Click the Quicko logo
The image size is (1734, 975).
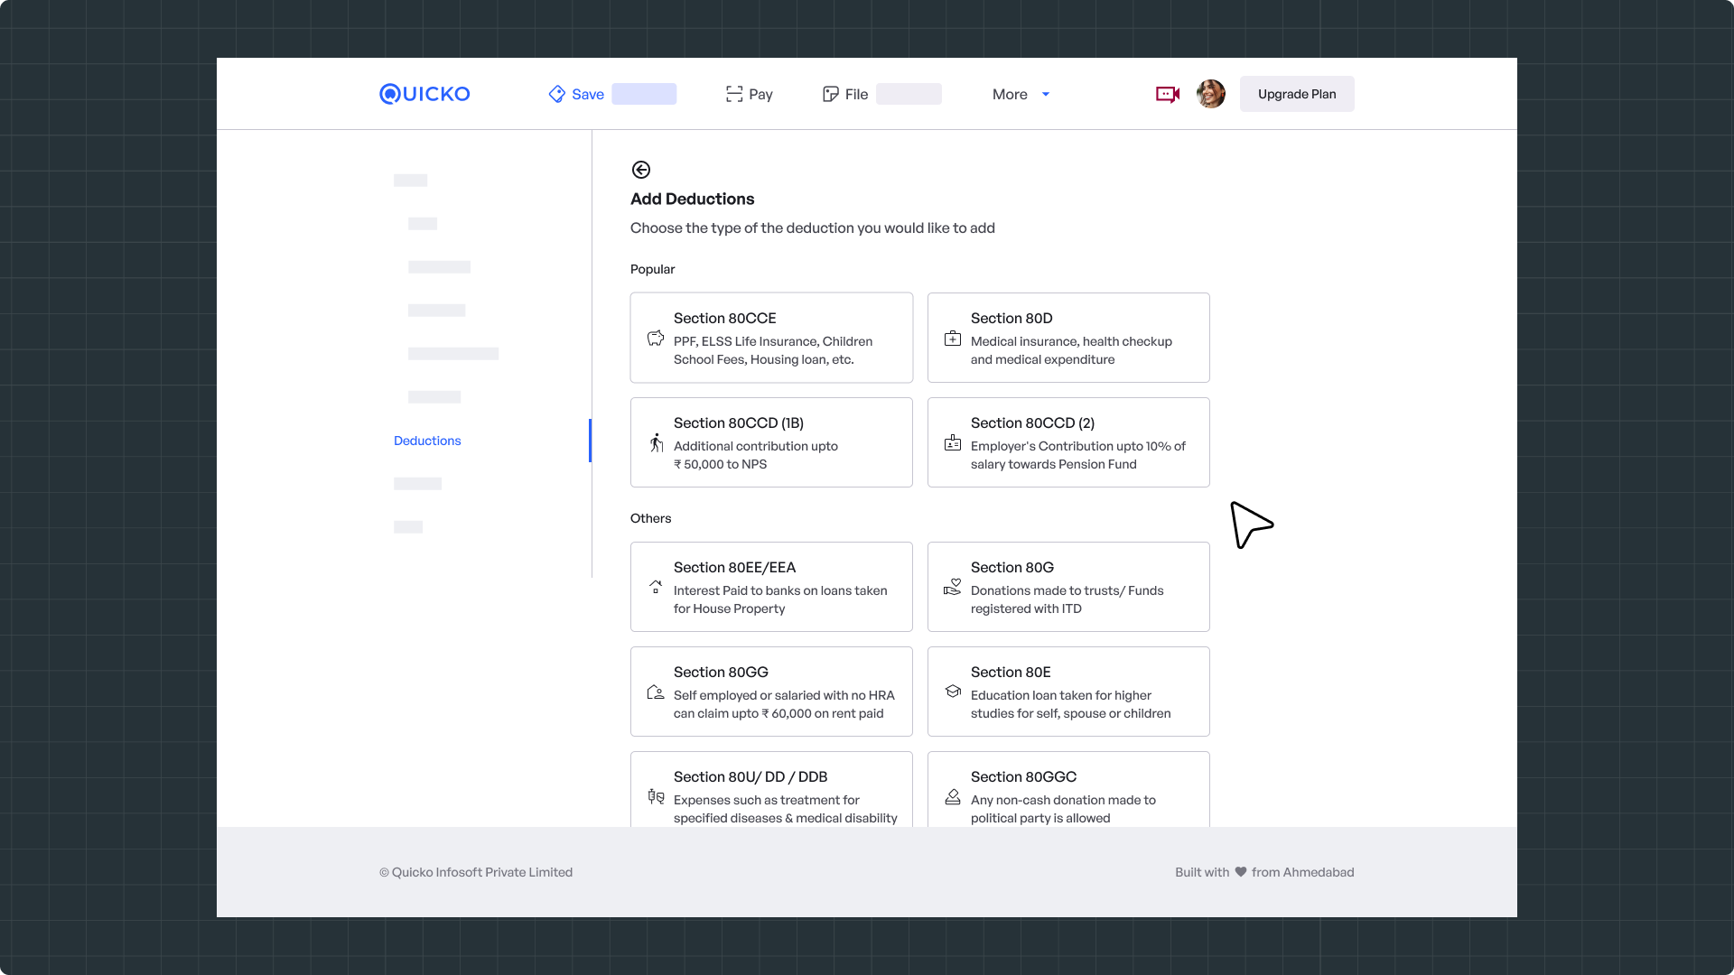[x=424, y=94]
